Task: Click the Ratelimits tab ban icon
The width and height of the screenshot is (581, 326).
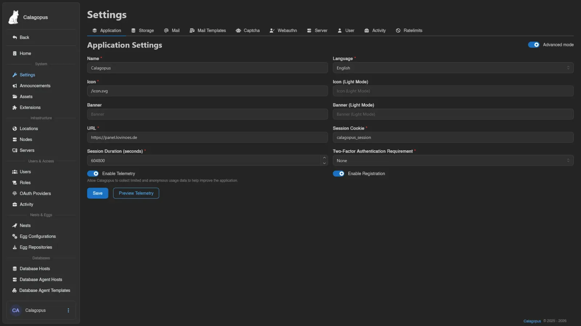Action: click(x=398, y=30)
